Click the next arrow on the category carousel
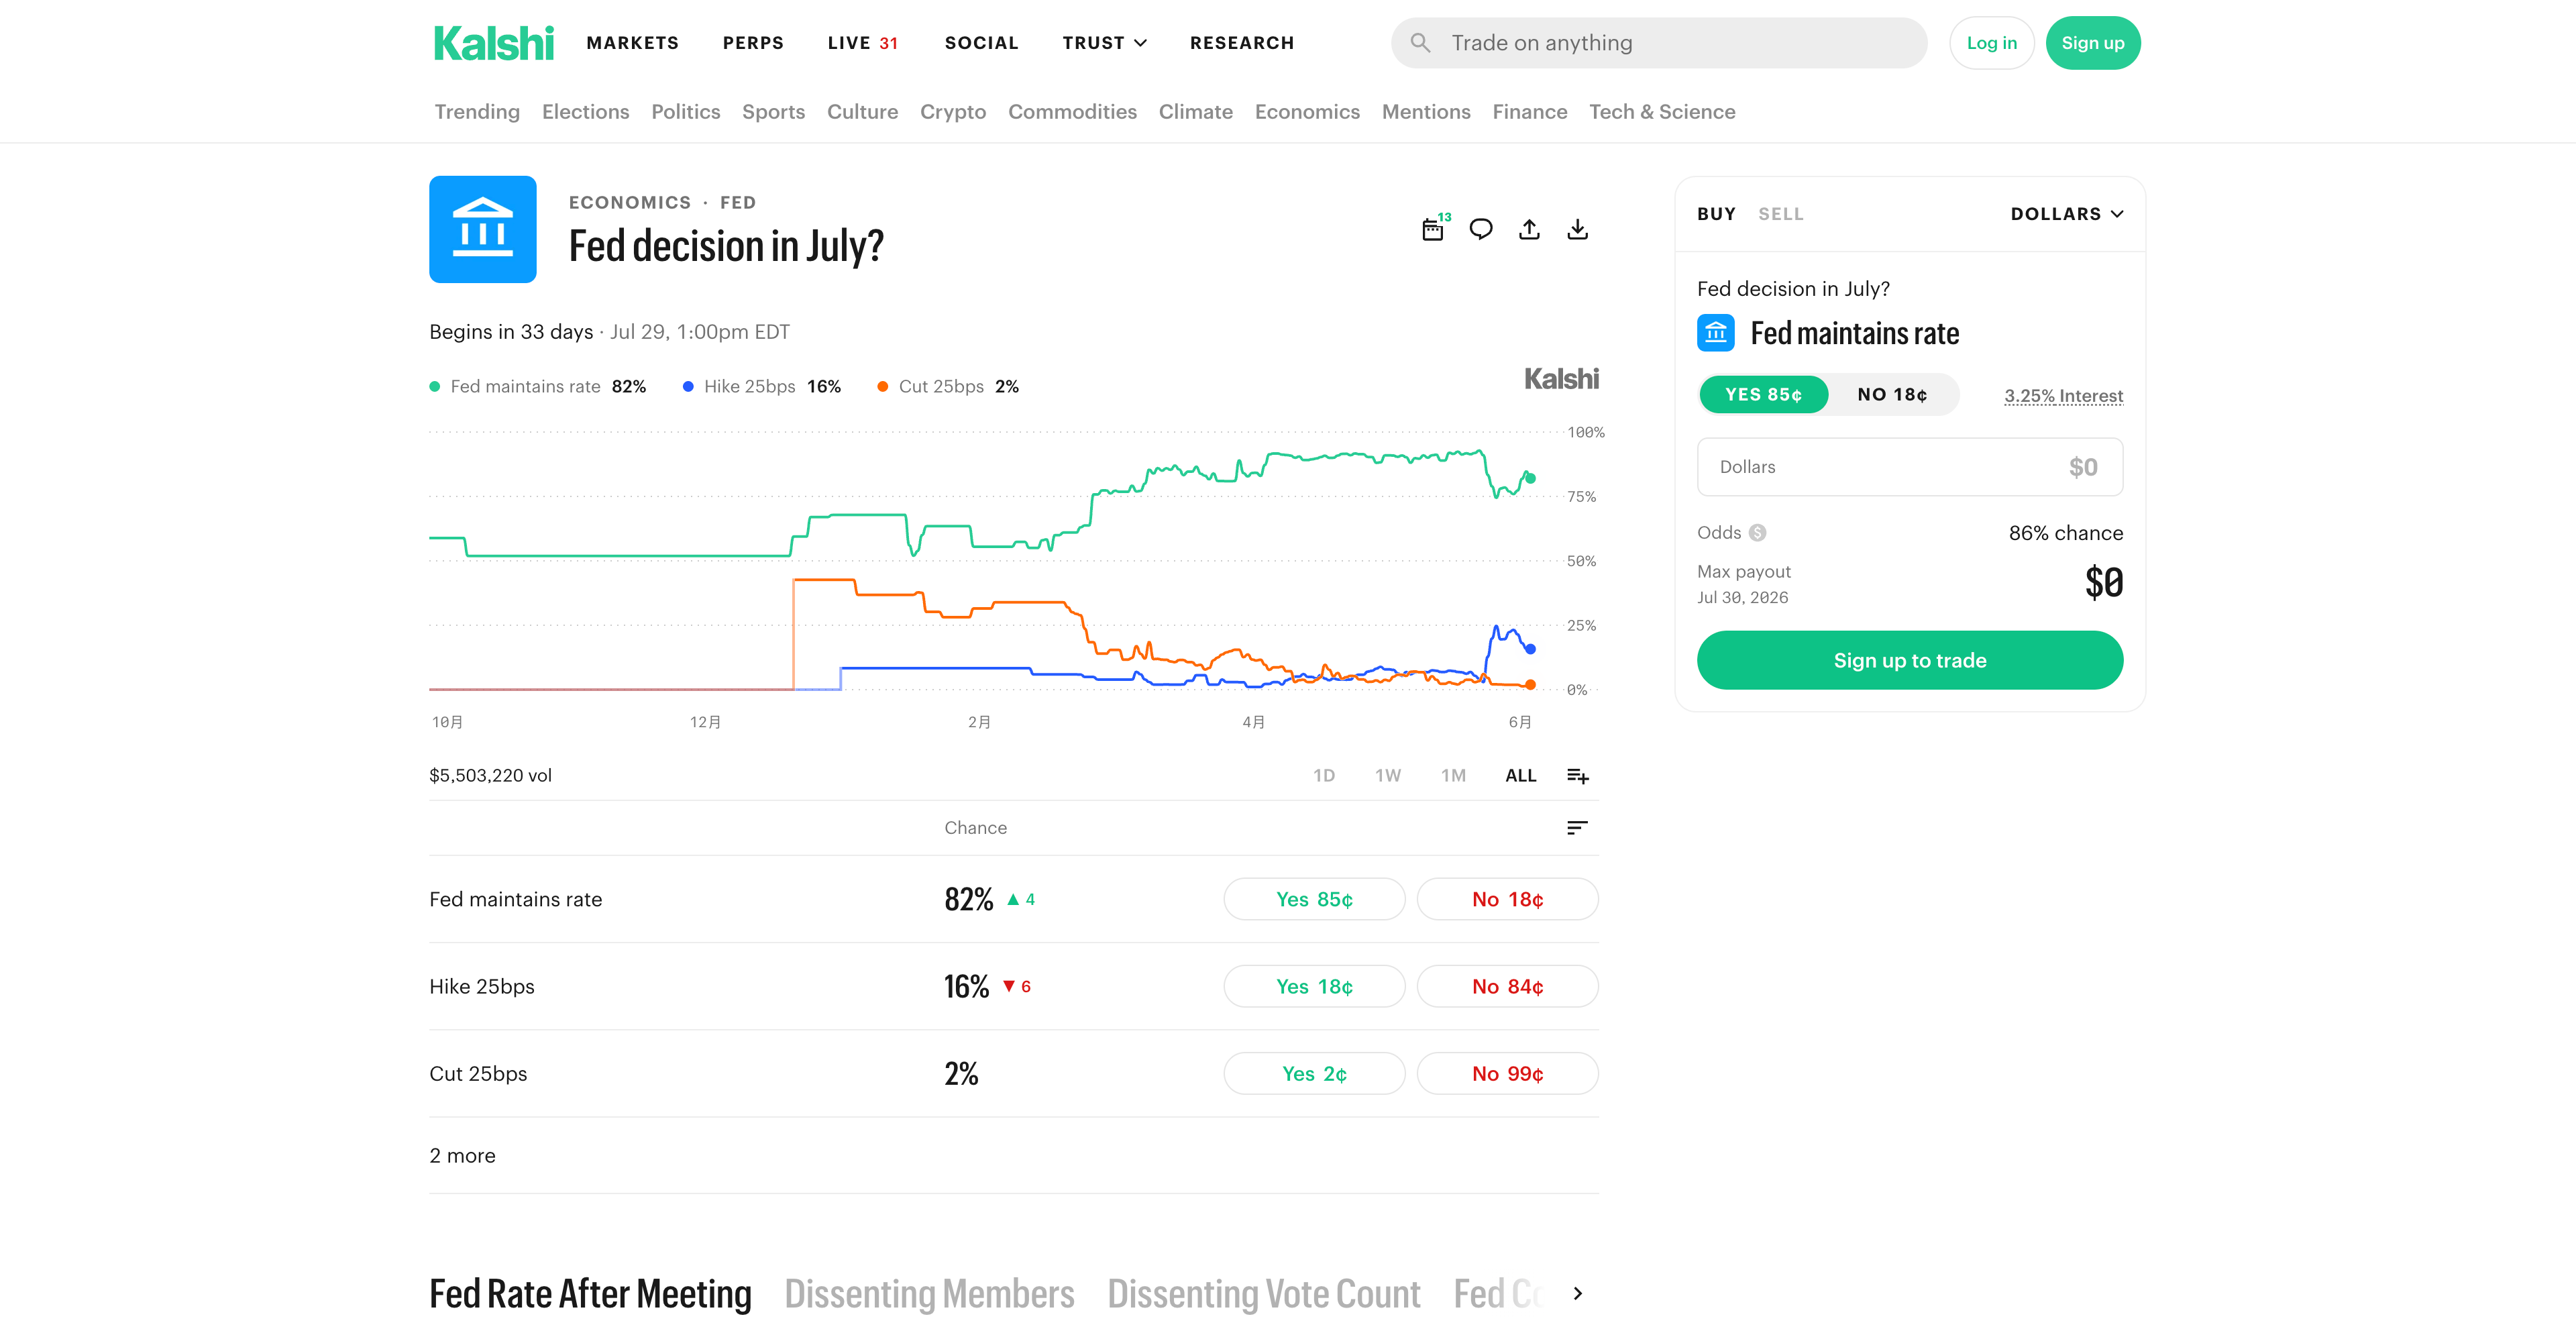 [x=1577, y=1293]
